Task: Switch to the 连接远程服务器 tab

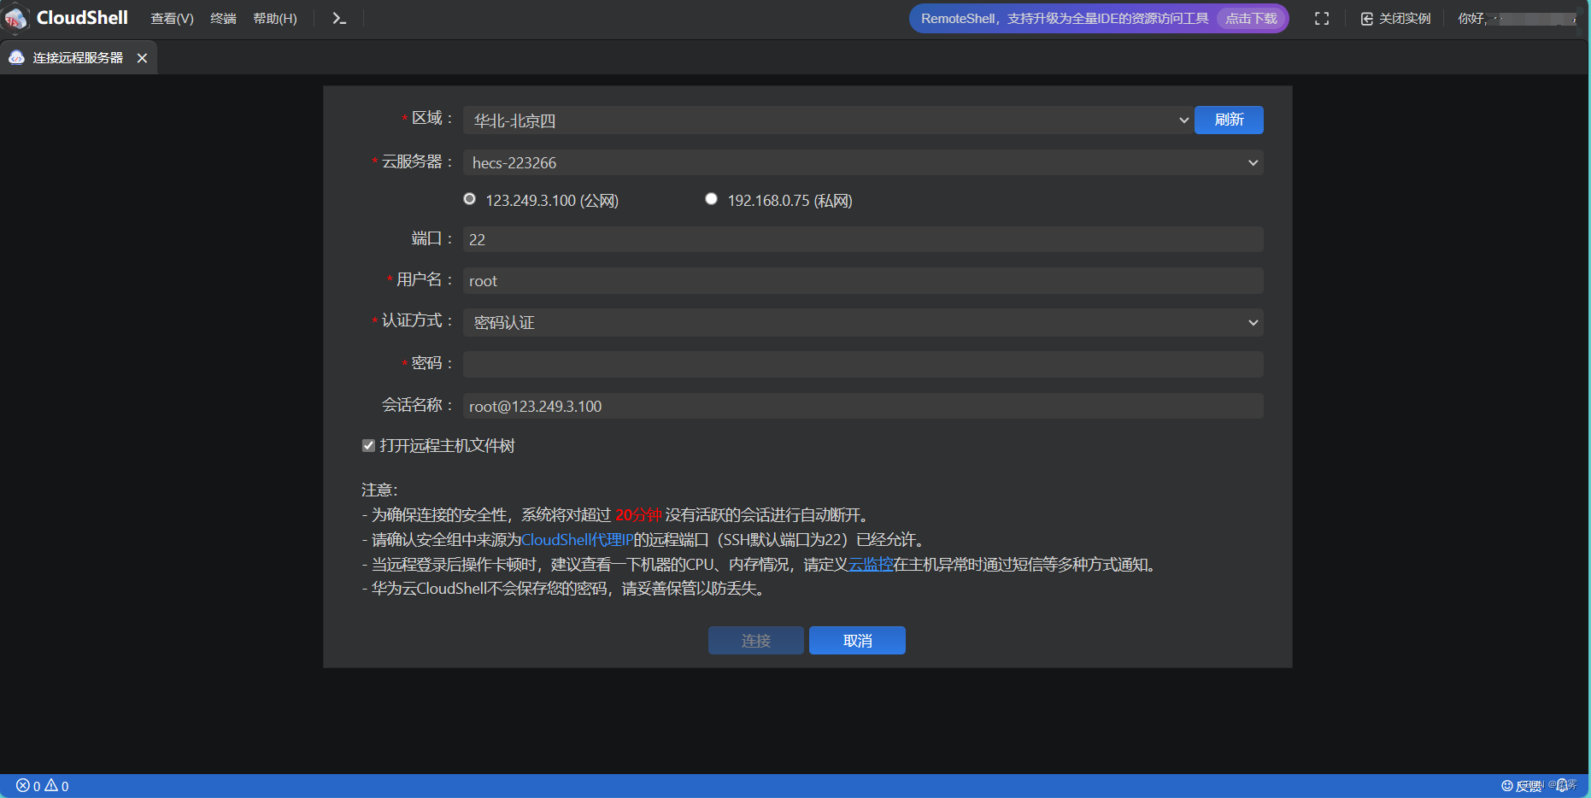Action: pos(78,57)
